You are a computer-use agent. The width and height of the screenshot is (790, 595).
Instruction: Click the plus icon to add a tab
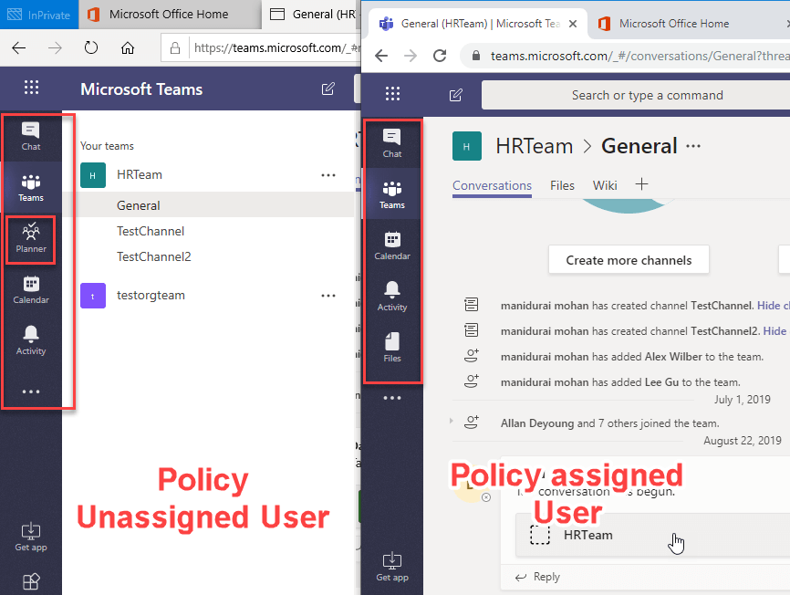click(x=641, y=185)
